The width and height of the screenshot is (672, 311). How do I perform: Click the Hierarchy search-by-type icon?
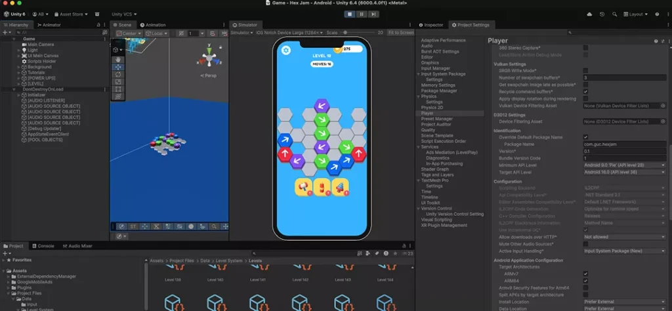point(104,33)
